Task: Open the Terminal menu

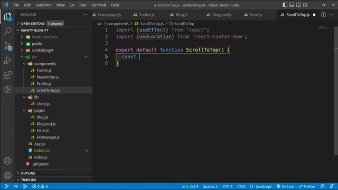Action: click(x=98, y=5)
